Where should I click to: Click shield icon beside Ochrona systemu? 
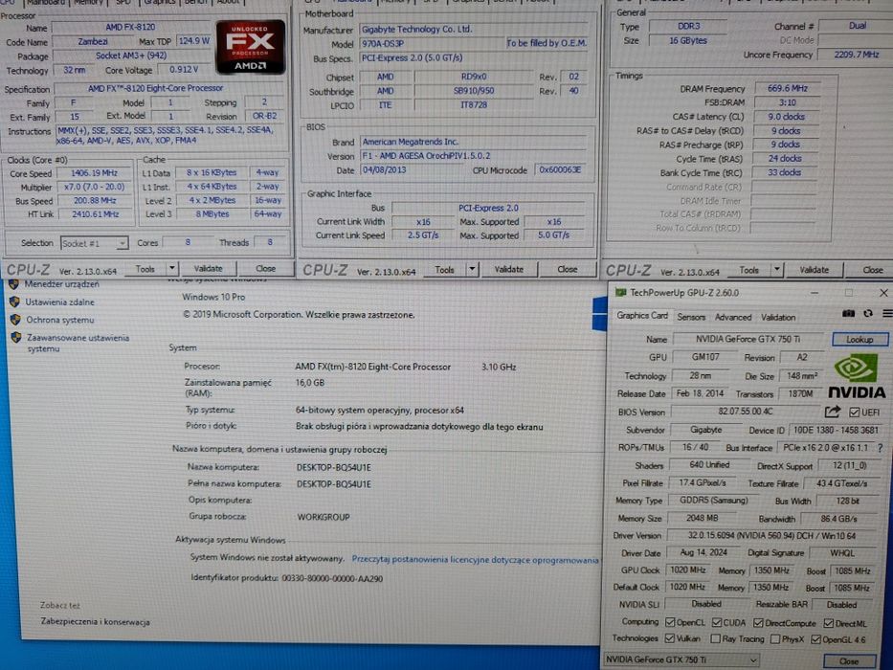(x=15, y=320)
